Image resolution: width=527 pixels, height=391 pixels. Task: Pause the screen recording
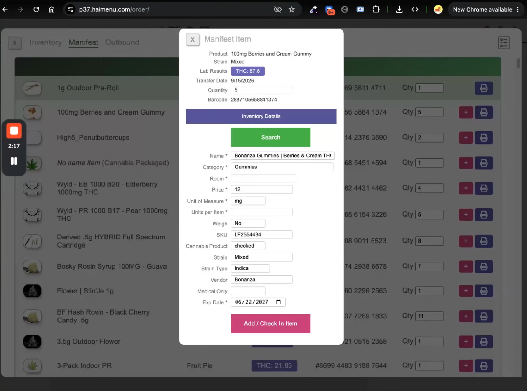click(14, 161)
